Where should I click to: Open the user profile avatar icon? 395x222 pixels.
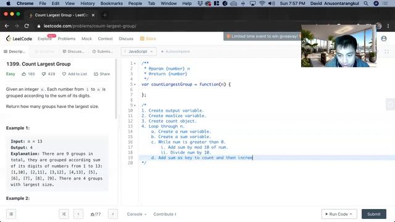coord(384,38)
